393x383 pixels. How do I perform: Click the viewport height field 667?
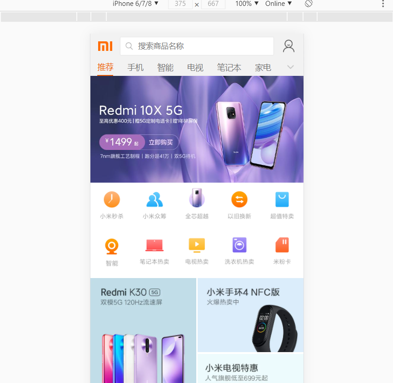pyautogui.click(x=213, y=4)
